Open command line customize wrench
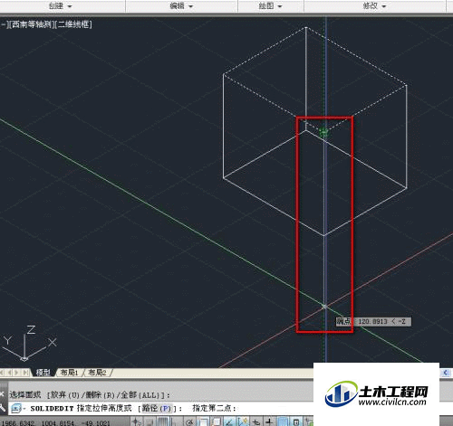Image resolution: width=453 pixels, height=426 pixels. [3, 408]
